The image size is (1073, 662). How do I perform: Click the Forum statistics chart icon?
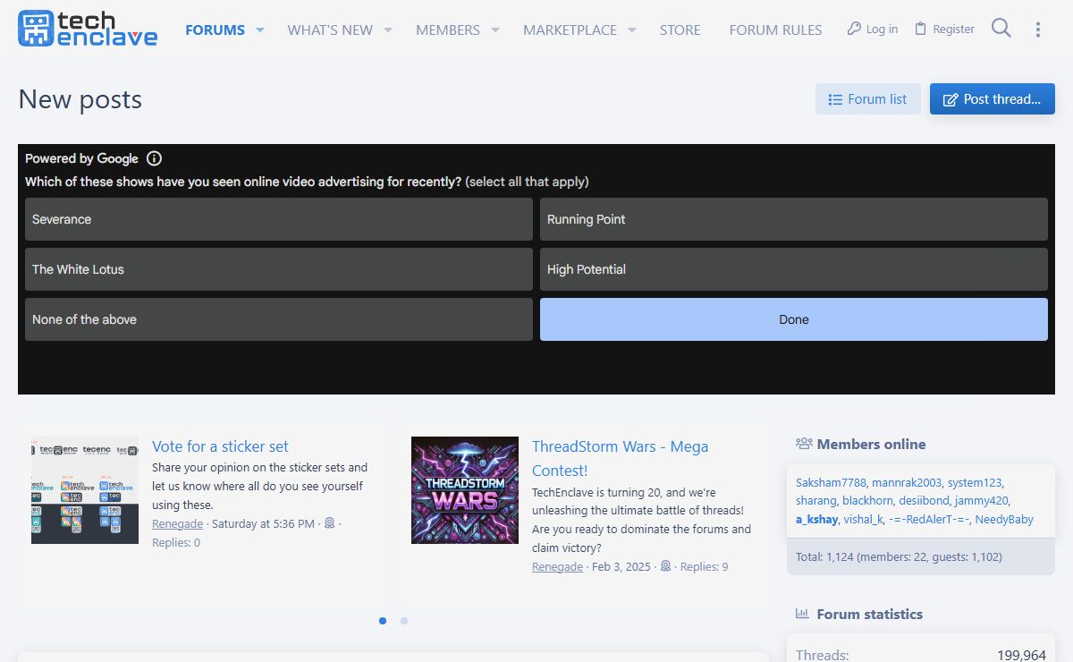click(x=802, y=614)
